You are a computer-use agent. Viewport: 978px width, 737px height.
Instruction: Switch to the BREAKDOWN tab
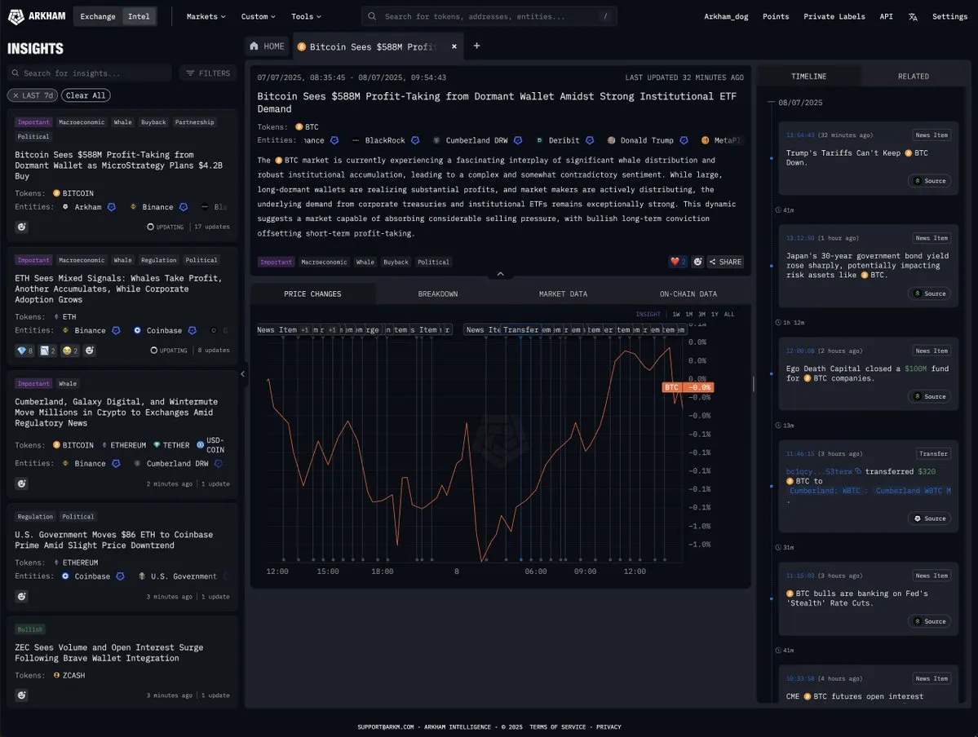[x=438, y=293]
